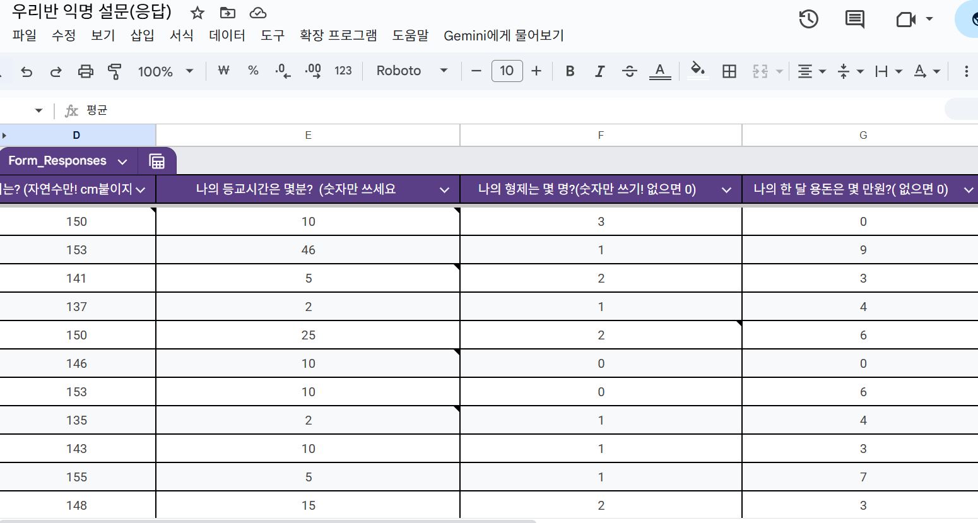Open the horizontal align dropdown
The width and height of the screenshot is (978, 523).
pyautogui.click(x=811, y=71)
